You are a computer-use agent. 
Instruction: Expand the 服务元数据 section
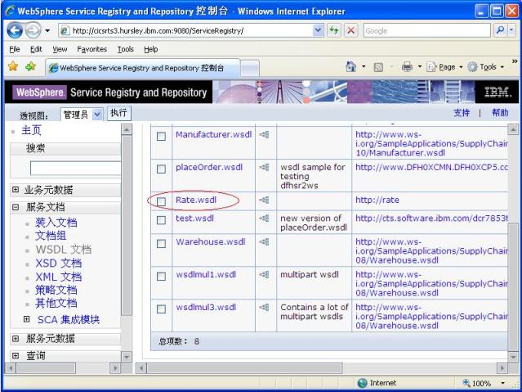click(x=16, y=339)
